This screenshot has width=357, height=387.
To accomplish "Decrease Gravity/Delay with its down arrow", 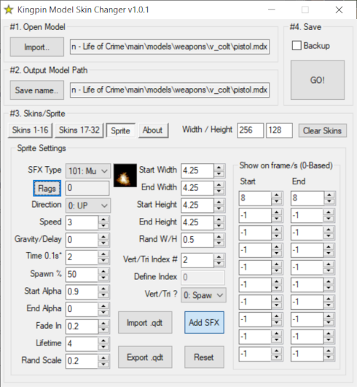I will coord(103,243).
